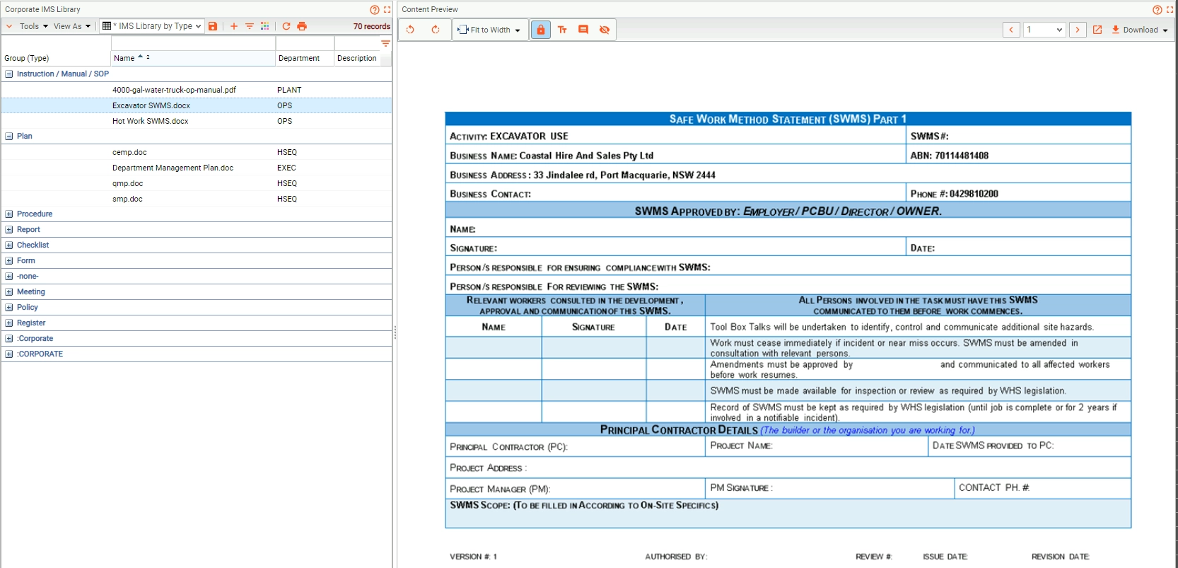This screenshot has height=568, width=1178.
Task: Select Department Management Plan.doc row
Action: 197,168
